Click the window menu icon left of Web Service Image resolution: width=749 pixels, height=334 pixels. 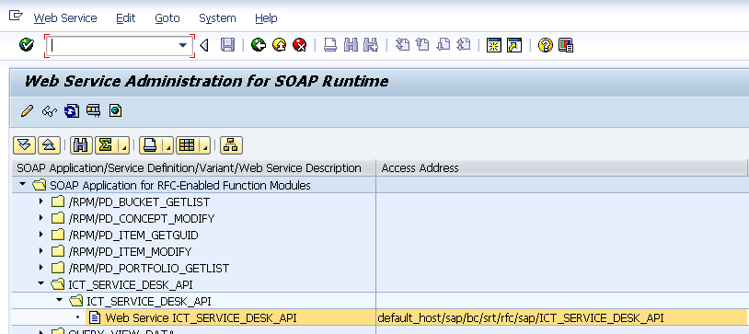coord(16,17)
